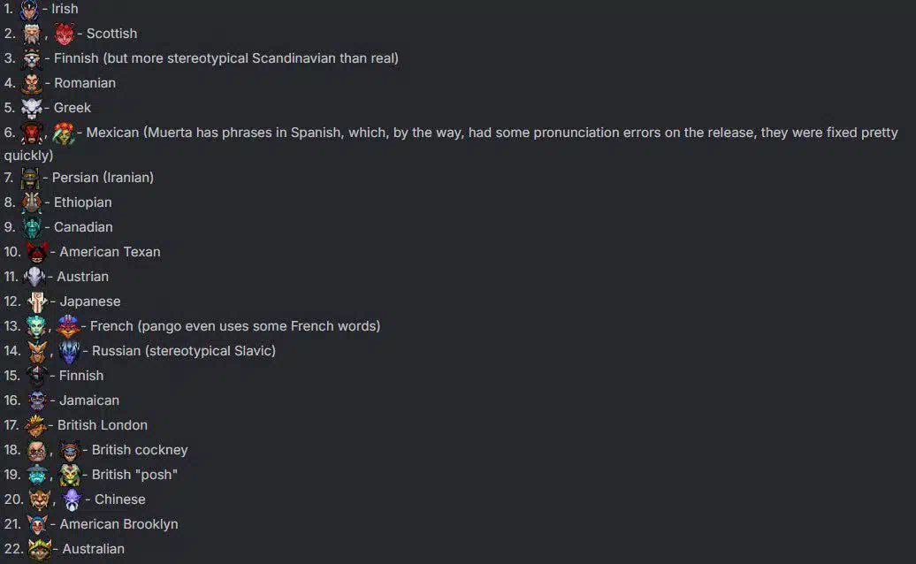
Task: Click the Ethiopian text label
Action: 83,202
